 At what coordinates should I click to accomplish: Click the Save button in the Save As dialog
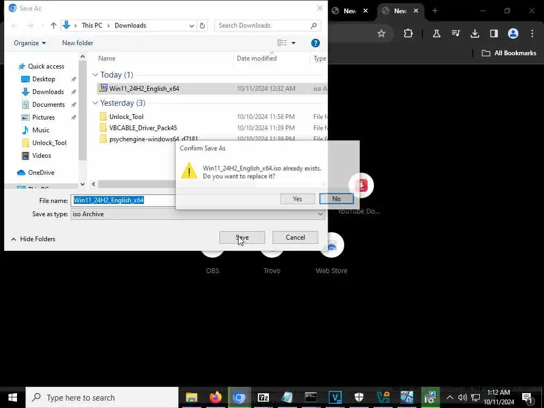(242, 237)
